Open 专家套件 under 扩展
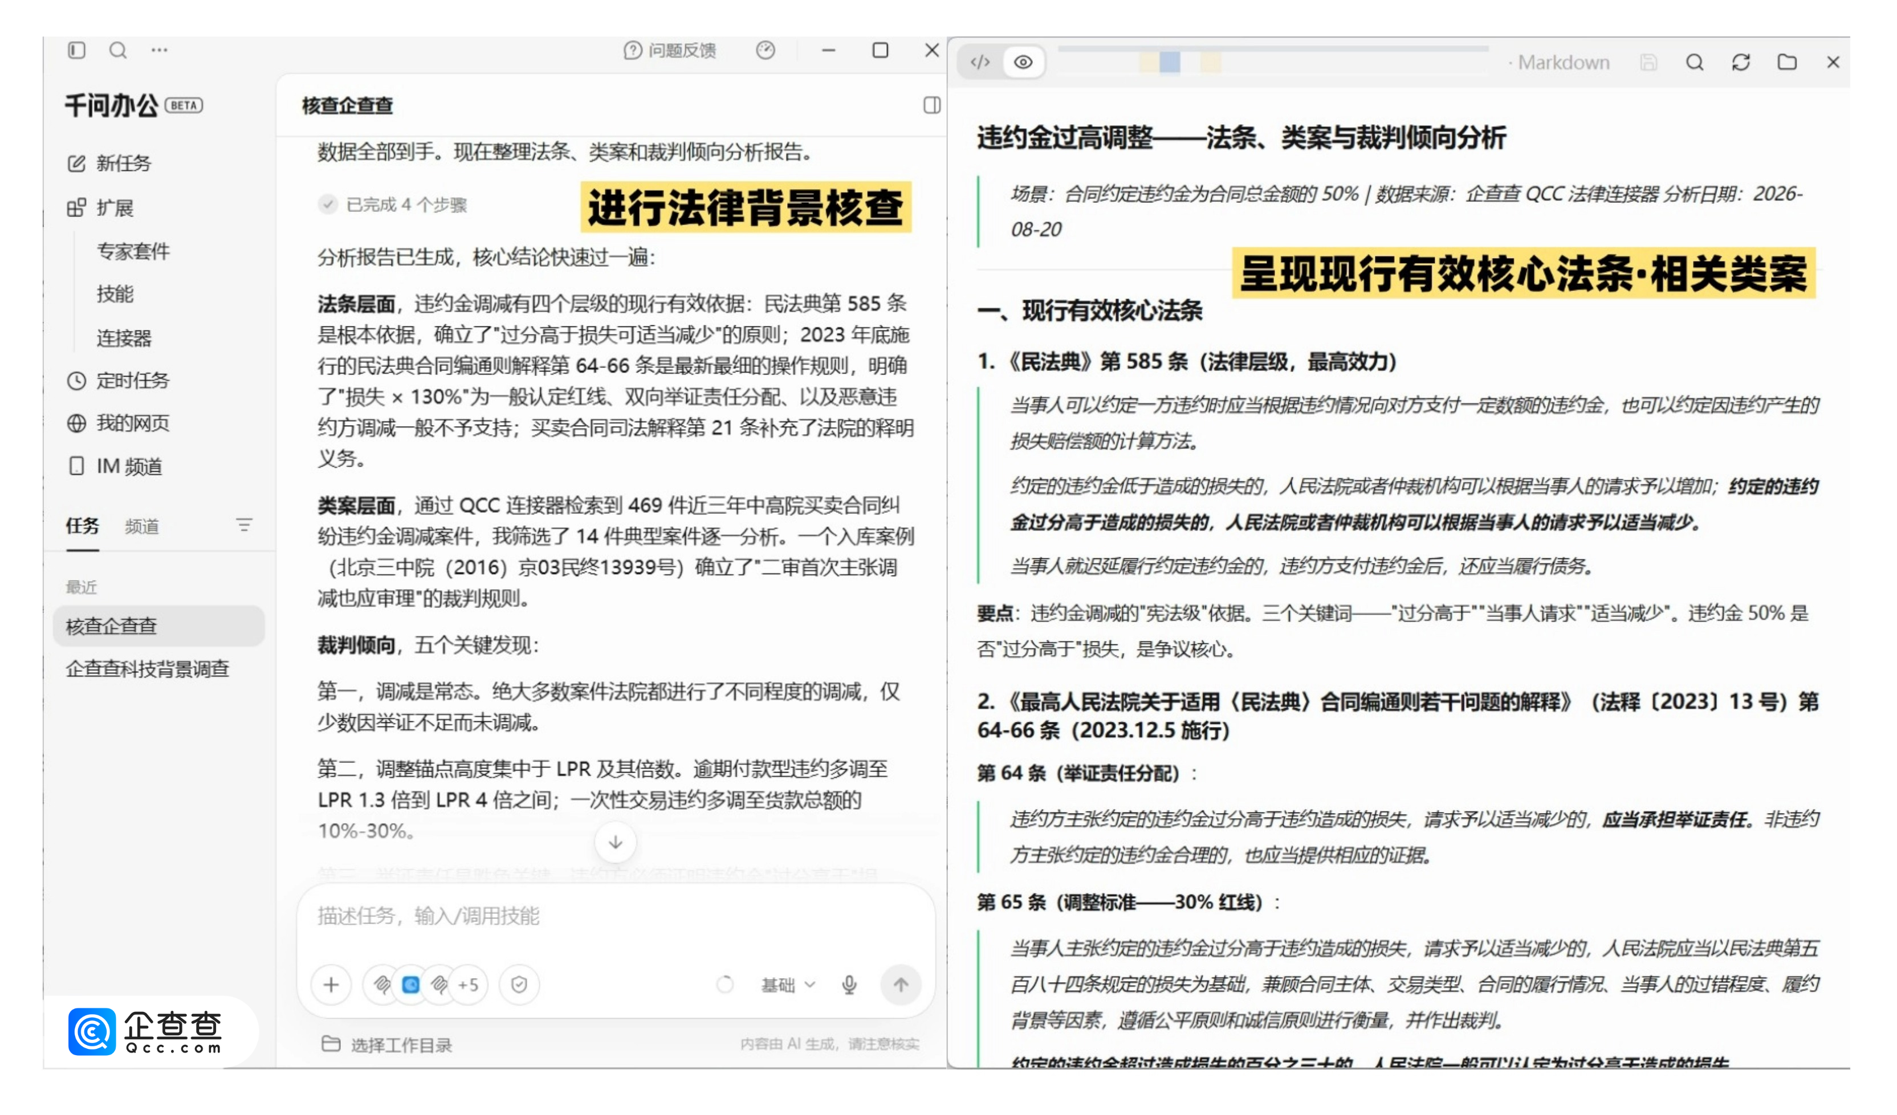 (x=133, y=251)
